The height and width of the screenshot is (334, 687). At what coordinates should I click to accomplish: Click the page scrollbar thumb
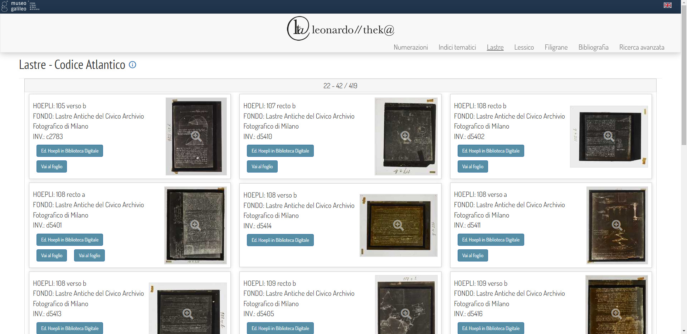684,75
